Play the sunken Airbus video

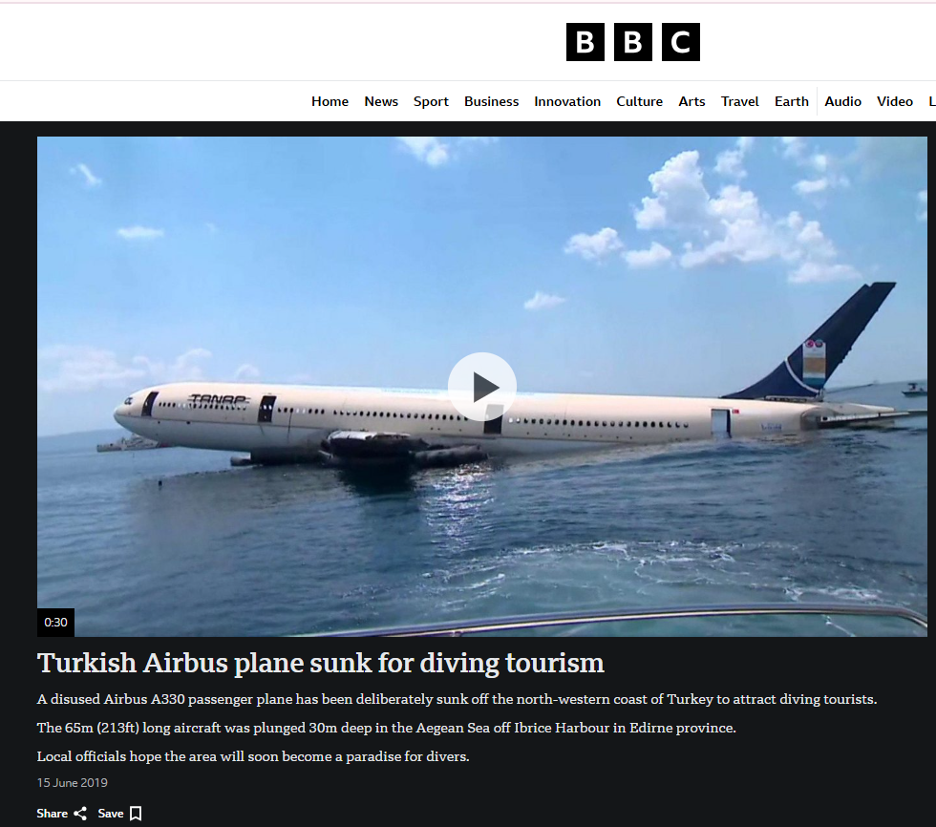coord(481,387)
